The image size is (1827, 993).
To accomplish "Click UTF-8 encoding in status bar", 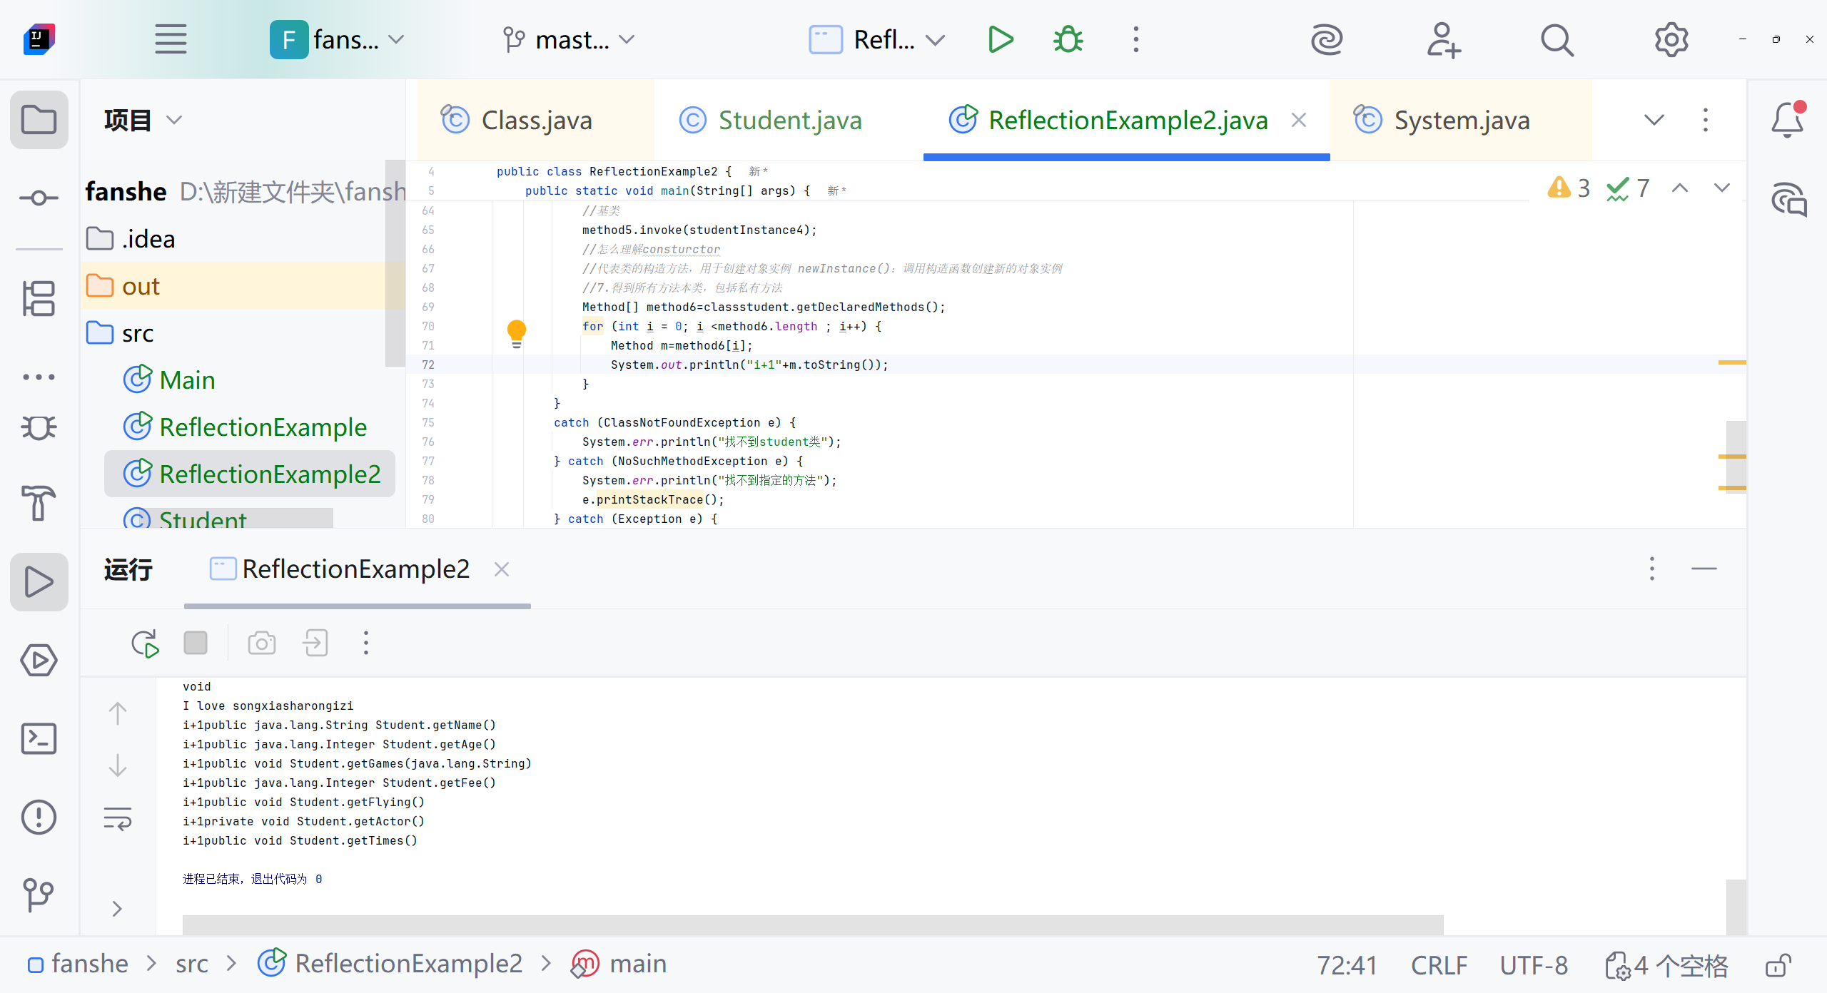I will click(1534, 965).
